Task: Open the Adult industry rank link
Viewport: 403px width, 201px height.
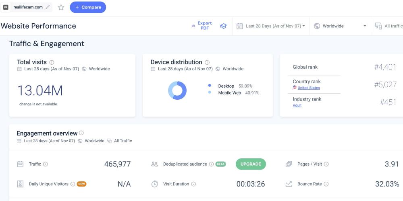Action: tap(297, 105)
